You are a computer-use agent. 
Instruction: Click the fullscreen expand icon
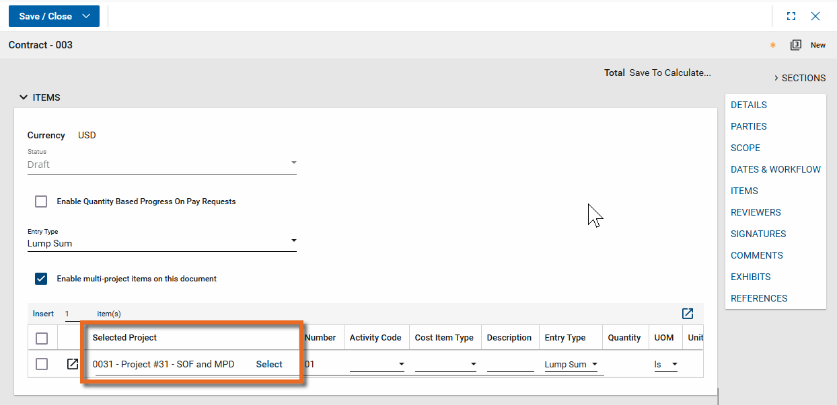click(791, 16)
